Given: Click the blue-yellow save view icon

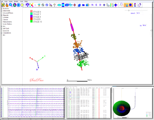Looking at the screenshot, I should [x=87, y=5].
